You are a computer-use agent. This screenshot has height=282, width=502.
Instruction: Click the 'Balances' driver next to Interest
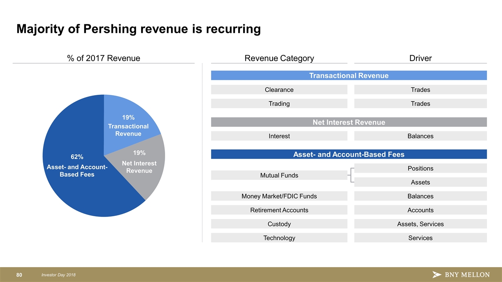pyautogui.click(x=420, y=136)
